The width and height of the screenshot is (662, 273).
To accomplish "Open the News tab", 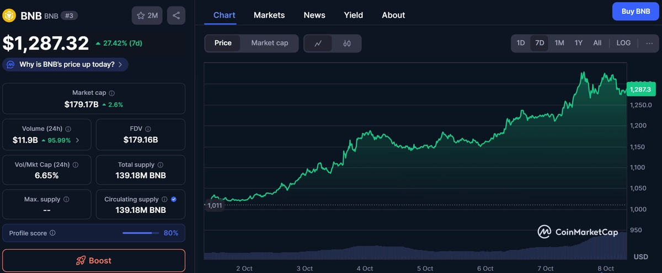I will click(314, 15).
